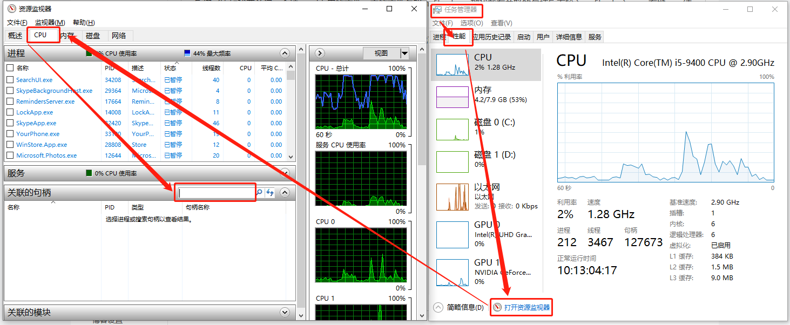
Task: Open 监视器(M) menu
Action: coord(50,23)
